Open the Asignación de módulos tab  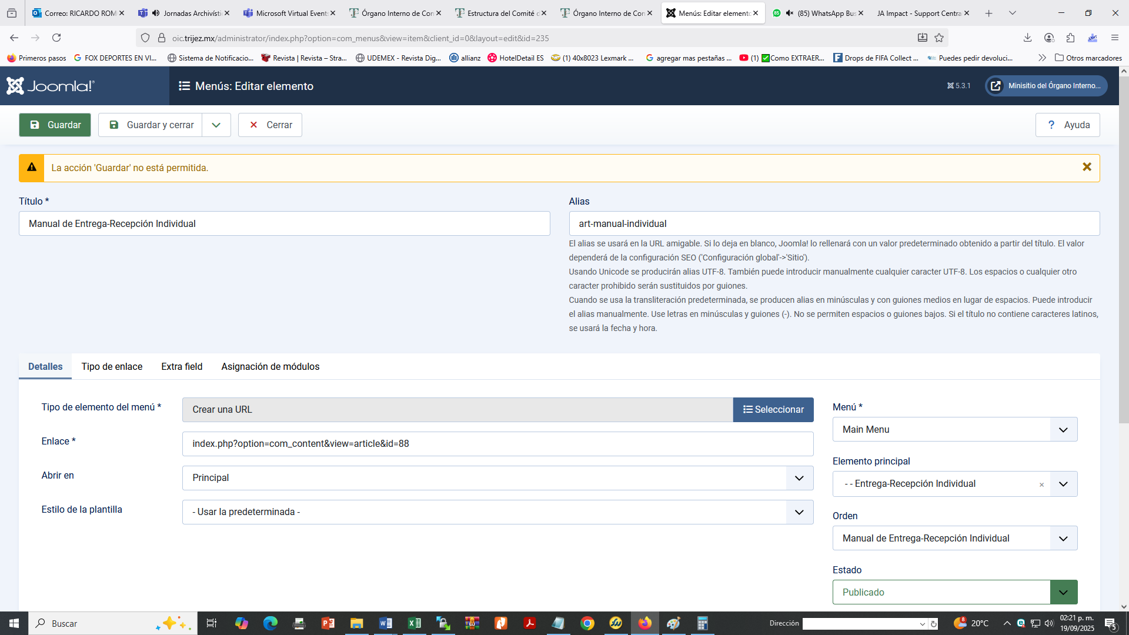pos(270,366)
